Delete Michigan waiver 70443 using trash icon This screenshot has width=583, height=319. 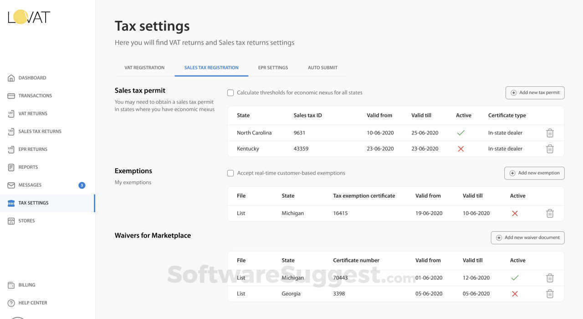point(550,278)
